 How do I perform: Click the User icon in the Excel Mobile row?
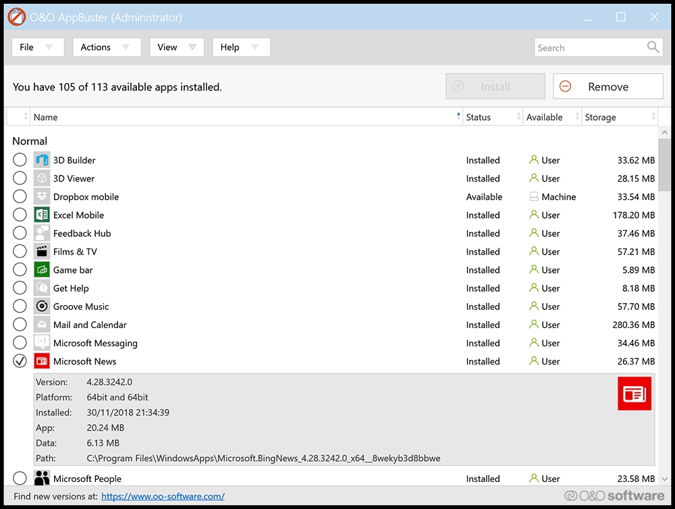[x=534, y=215]
